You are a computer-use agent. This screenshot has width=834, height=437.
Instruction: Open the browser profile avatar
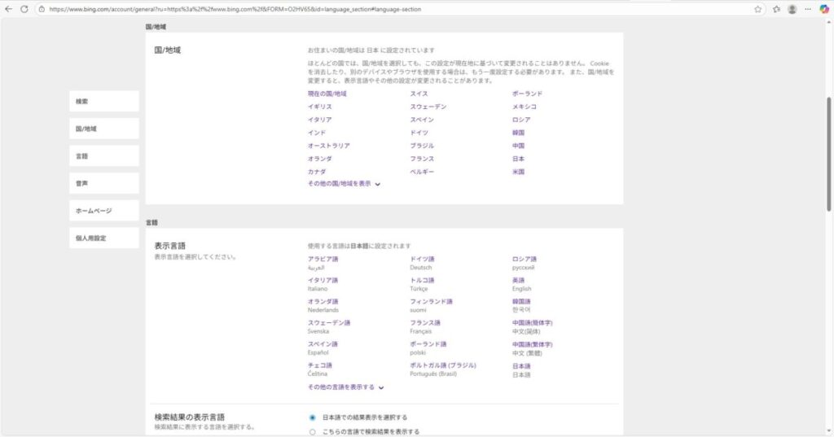click(x=792, y=9)
